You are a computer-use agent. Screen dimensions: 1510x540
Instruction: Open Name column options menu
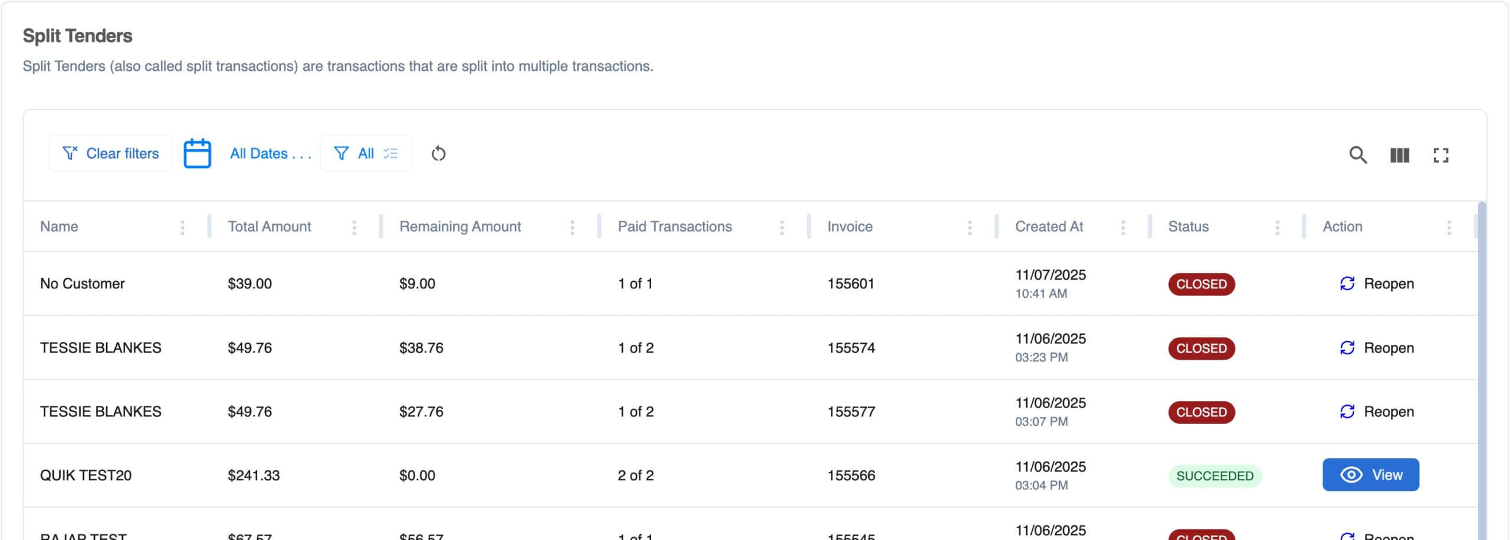click(x=182, y=228)
